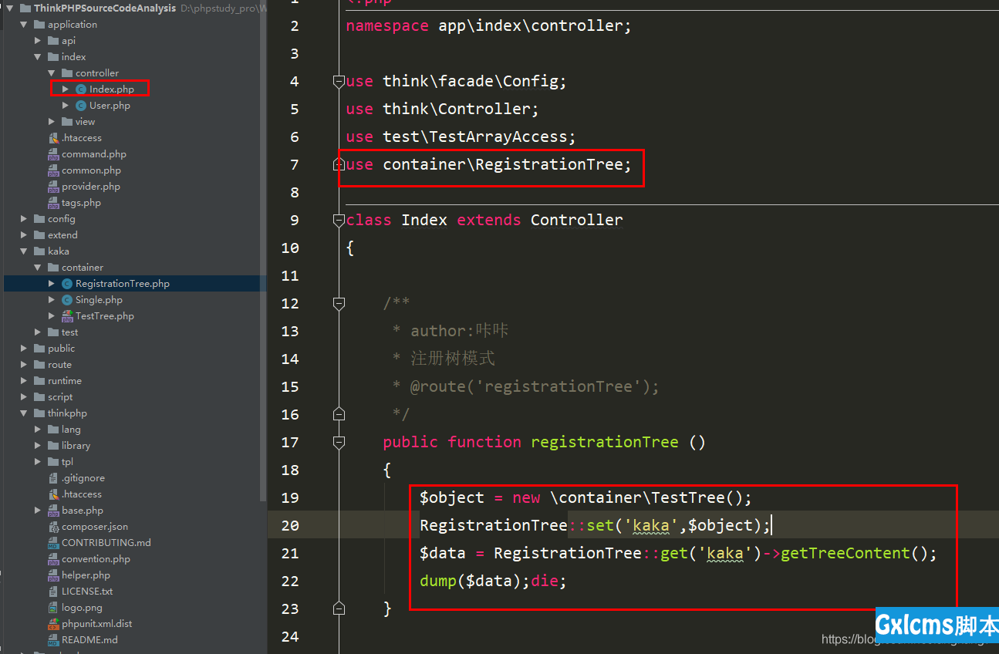The width and height of the screenshot is (999, 654).
Task: Fold the use imports block at line 4
Action: (x=338, y=81)
